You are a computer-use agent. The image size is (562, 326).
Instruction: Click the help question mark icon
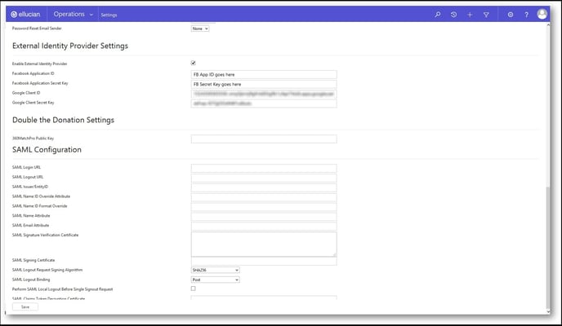[526, 15]
